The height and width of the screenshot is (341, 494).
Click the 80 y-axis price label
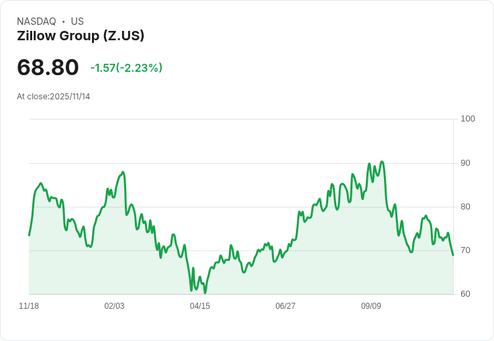pos(466,207)
